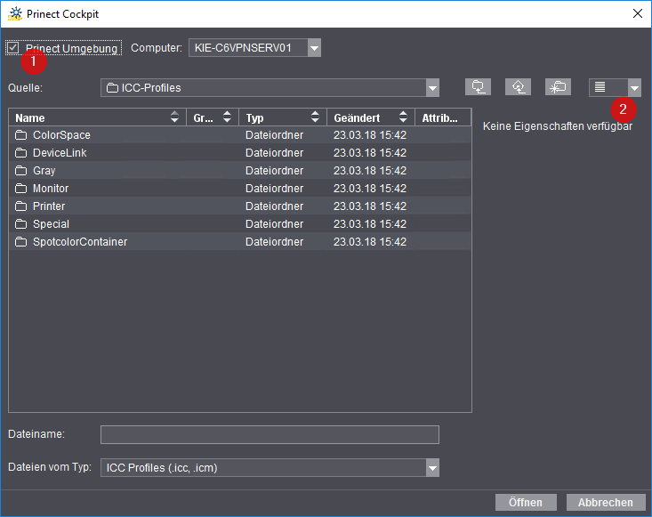Select the DeviceLink folder icon

tap(21, 153)
